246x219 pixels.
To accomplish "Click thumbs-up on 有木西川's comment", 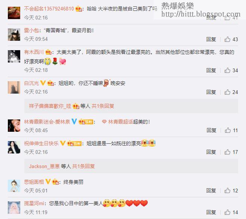I will click(x=227, y=70).
